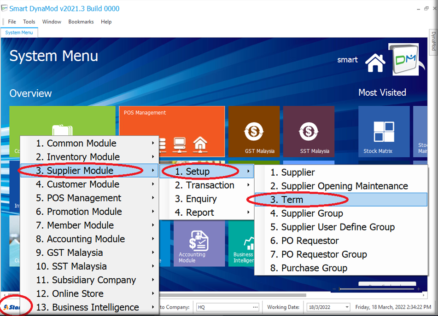
Task: Open the SST Malaysia tile
Action: pyautogui.click(x=309, y=132)
